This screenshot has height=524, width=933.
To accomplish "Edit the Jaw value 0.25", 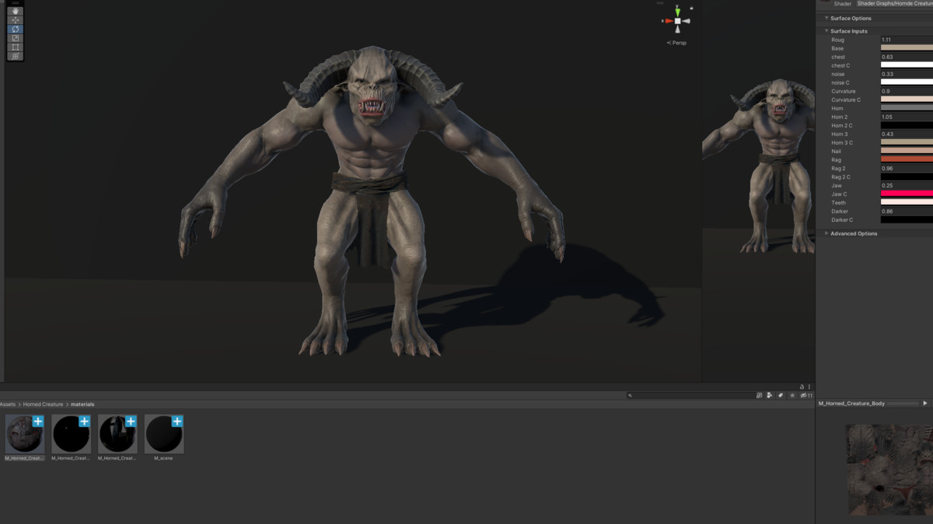I will pyautogui.click(x=907, y=185).
